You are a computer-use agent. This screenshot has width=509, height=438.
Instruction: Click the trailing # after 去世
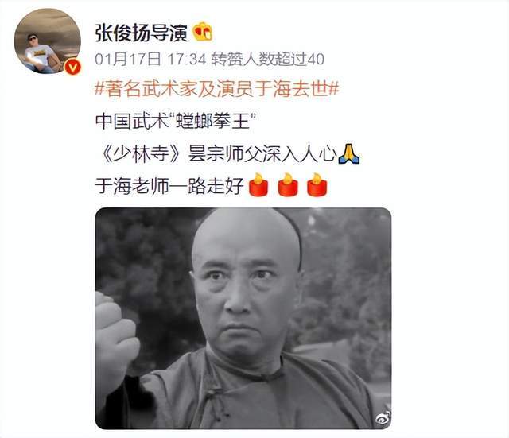[334, 88]
